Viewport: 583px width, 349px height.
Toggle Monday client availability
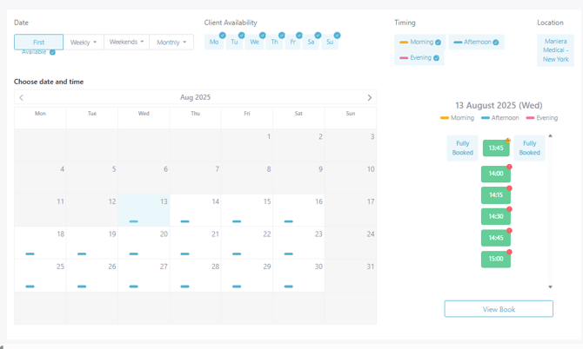tap(214, 42)
